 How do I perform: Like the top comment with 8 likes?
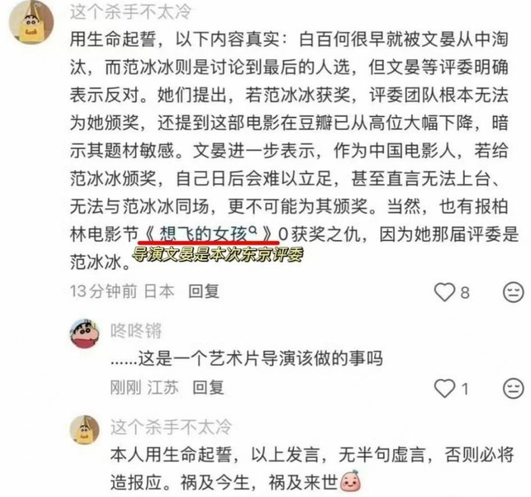pos(445,292)
